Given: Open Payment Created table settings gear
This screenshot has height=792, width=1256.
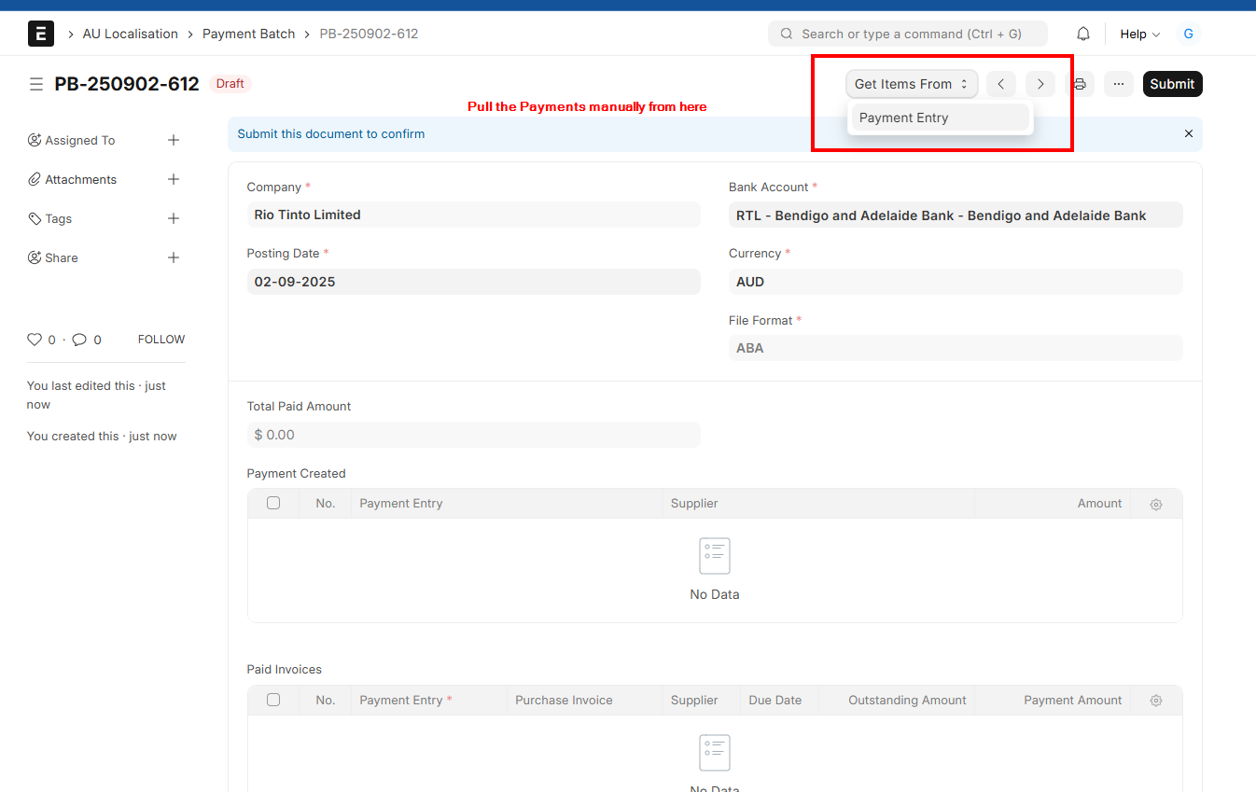Looking at the screenshot, I should pyautogui.click(x=1156, y=504).
